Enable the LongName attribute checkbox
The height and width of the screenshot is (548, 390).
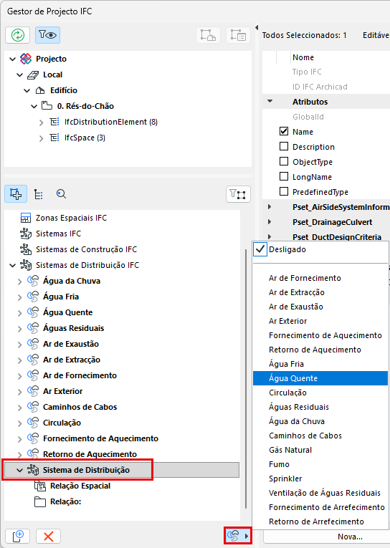[284, 176]
